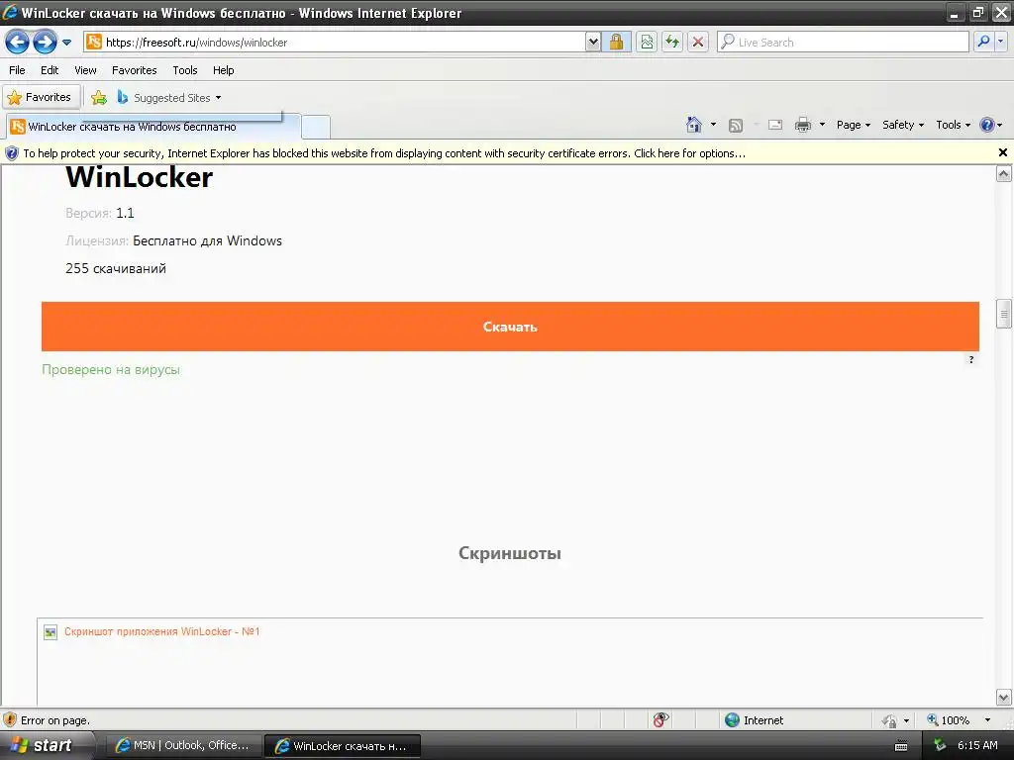
Task: Click the 100% zoom level button
Action: [x=949, y=720]
